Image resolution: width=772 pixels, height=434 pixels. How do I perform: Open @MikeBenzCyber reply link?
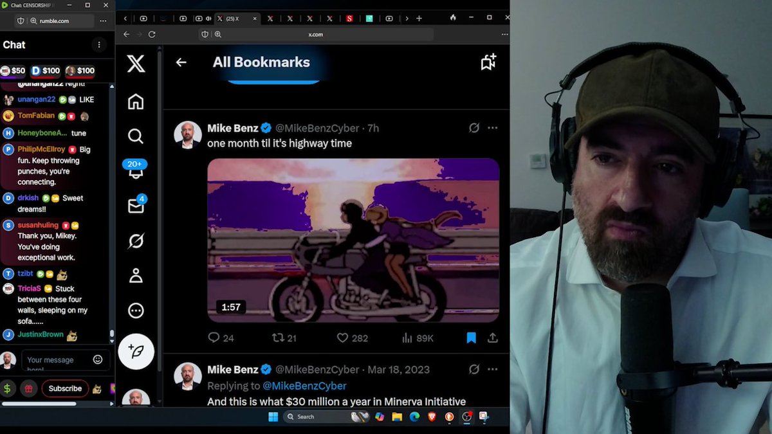point(304,386)
